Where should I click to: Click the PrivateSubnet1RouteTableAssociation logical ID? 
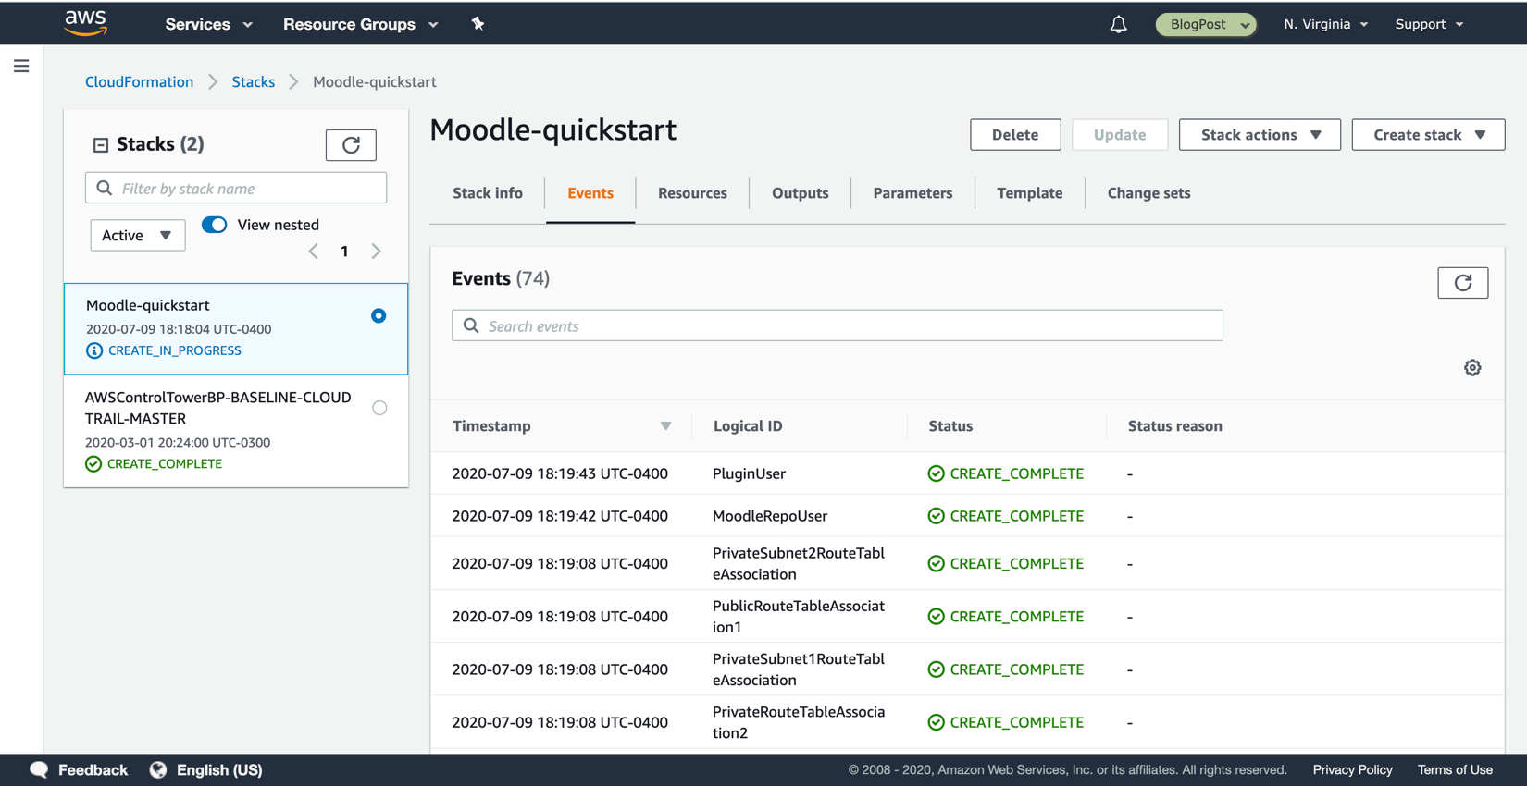point(799,669)
